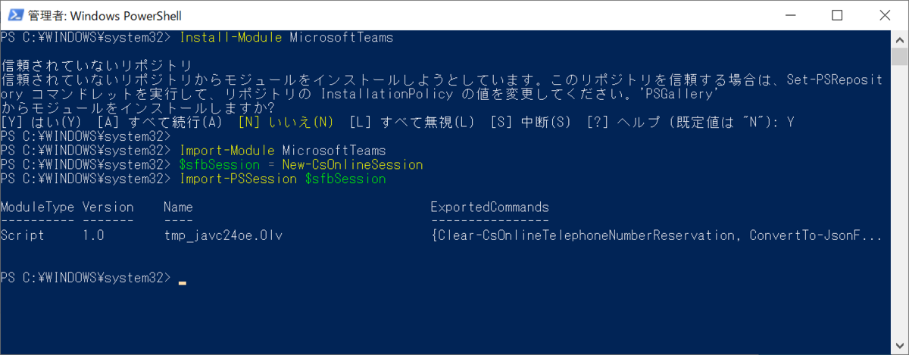The image size is (909, 355).
Task: Place cursor at the blinking prompt
Action: tap(182, 280)
